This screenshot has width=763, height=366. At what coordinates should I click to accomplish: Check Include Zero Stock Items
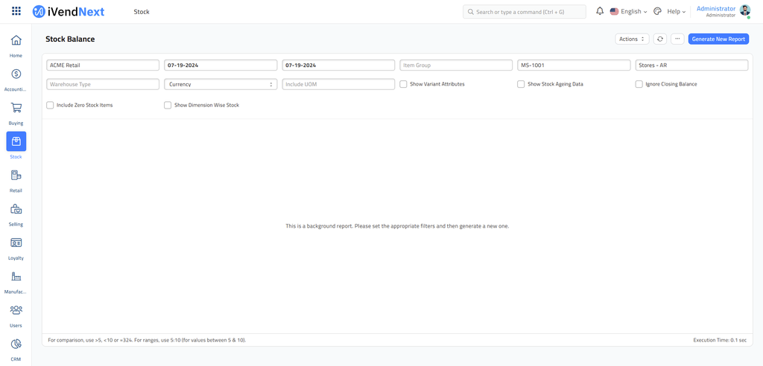50,106
